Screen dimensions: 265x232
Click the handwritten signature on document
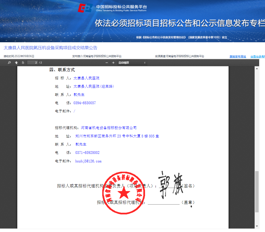[170, 185]
